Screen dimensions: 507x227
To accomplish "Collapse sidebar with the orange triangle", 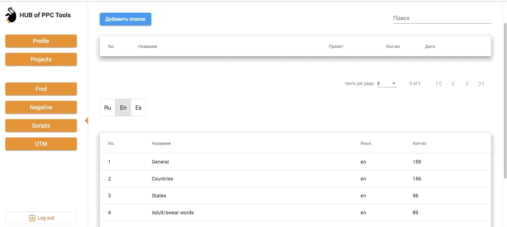I will (86, 121).
